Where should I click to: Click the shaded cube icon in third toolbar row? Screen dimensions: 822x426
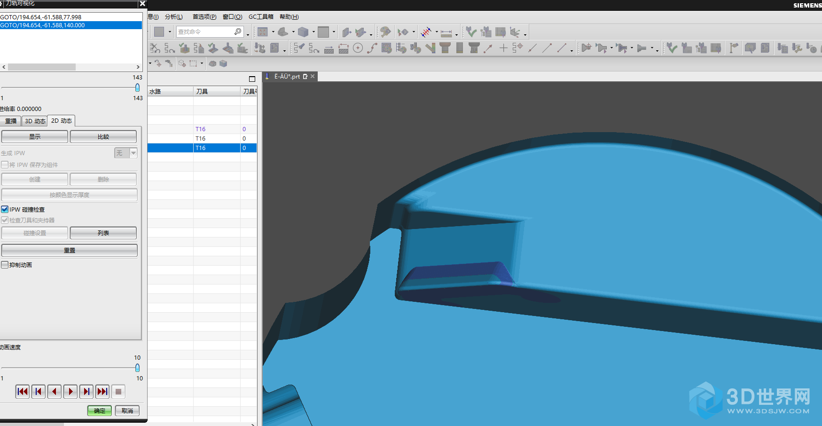[223, 63]
